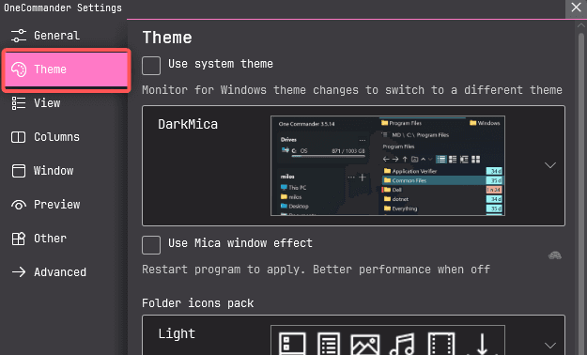Click the Light icon pack preview thumbnail
Image resolution: width=587 pixels, height=355 pixels.
(x=388, y=340)
